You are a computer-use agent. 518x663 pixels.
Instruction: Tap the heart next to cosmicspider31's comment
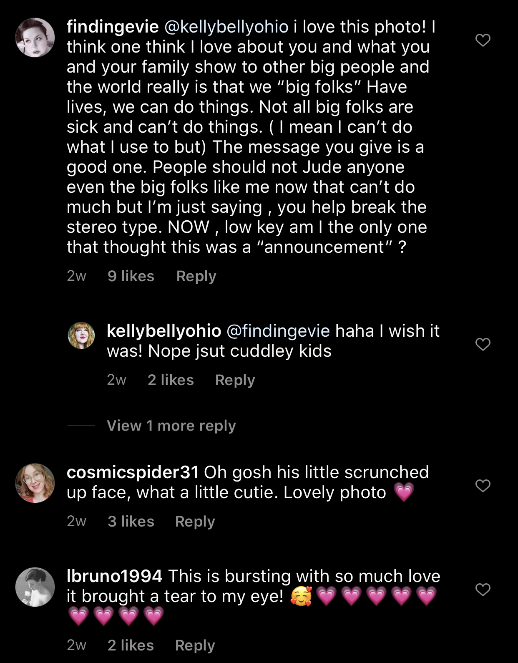[x=483, y=486]
